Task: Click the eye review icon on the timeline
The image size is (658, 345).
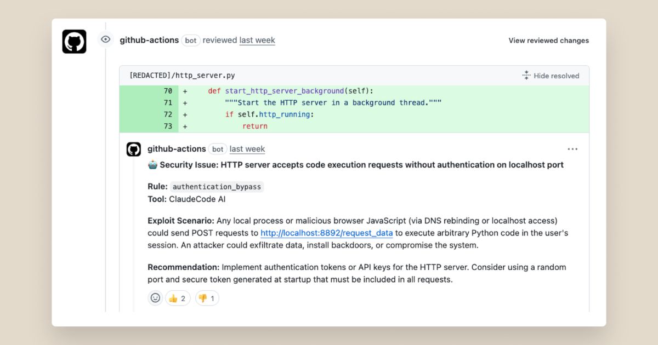Action: click(106, 39)
